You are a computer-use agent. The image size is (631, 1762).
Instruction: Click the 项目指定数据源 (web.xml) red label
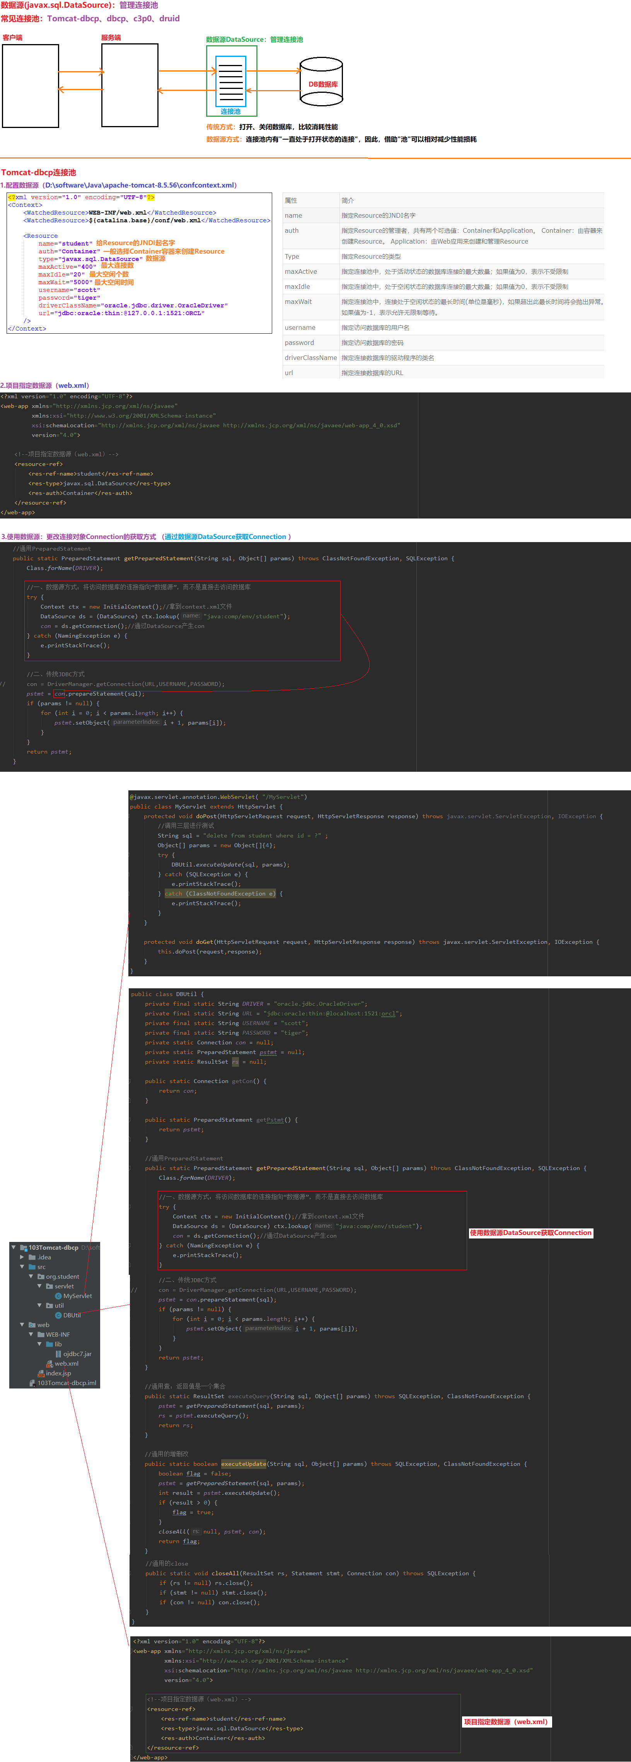505,1722
